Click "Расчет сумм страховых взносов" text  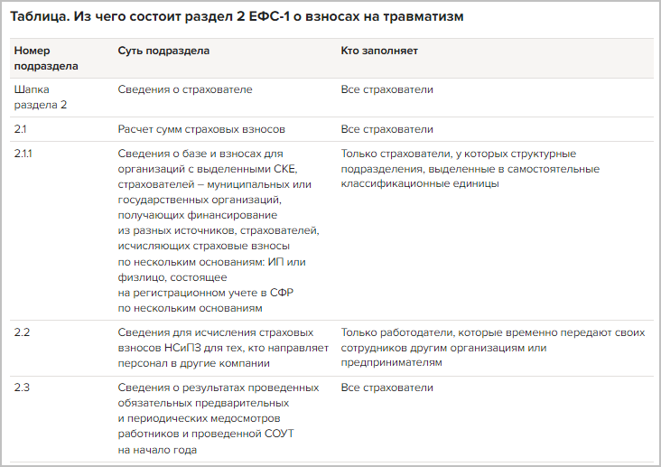pyautogui.click(x=201, y=129)
